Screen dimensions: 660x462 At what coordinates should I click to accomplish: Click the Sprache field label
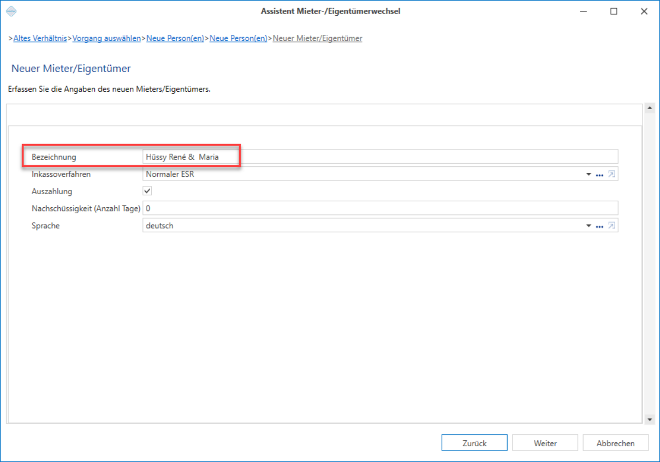click(x=45, y=225)
